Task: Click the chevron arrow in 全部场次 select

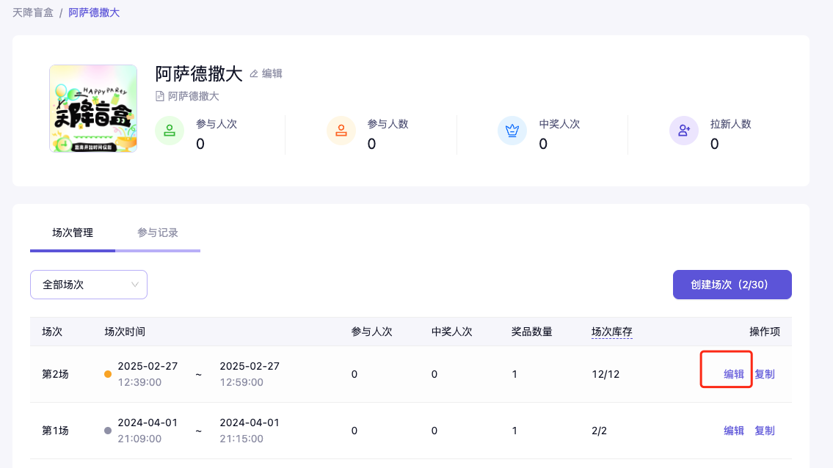Action: [x=135, y=285]
